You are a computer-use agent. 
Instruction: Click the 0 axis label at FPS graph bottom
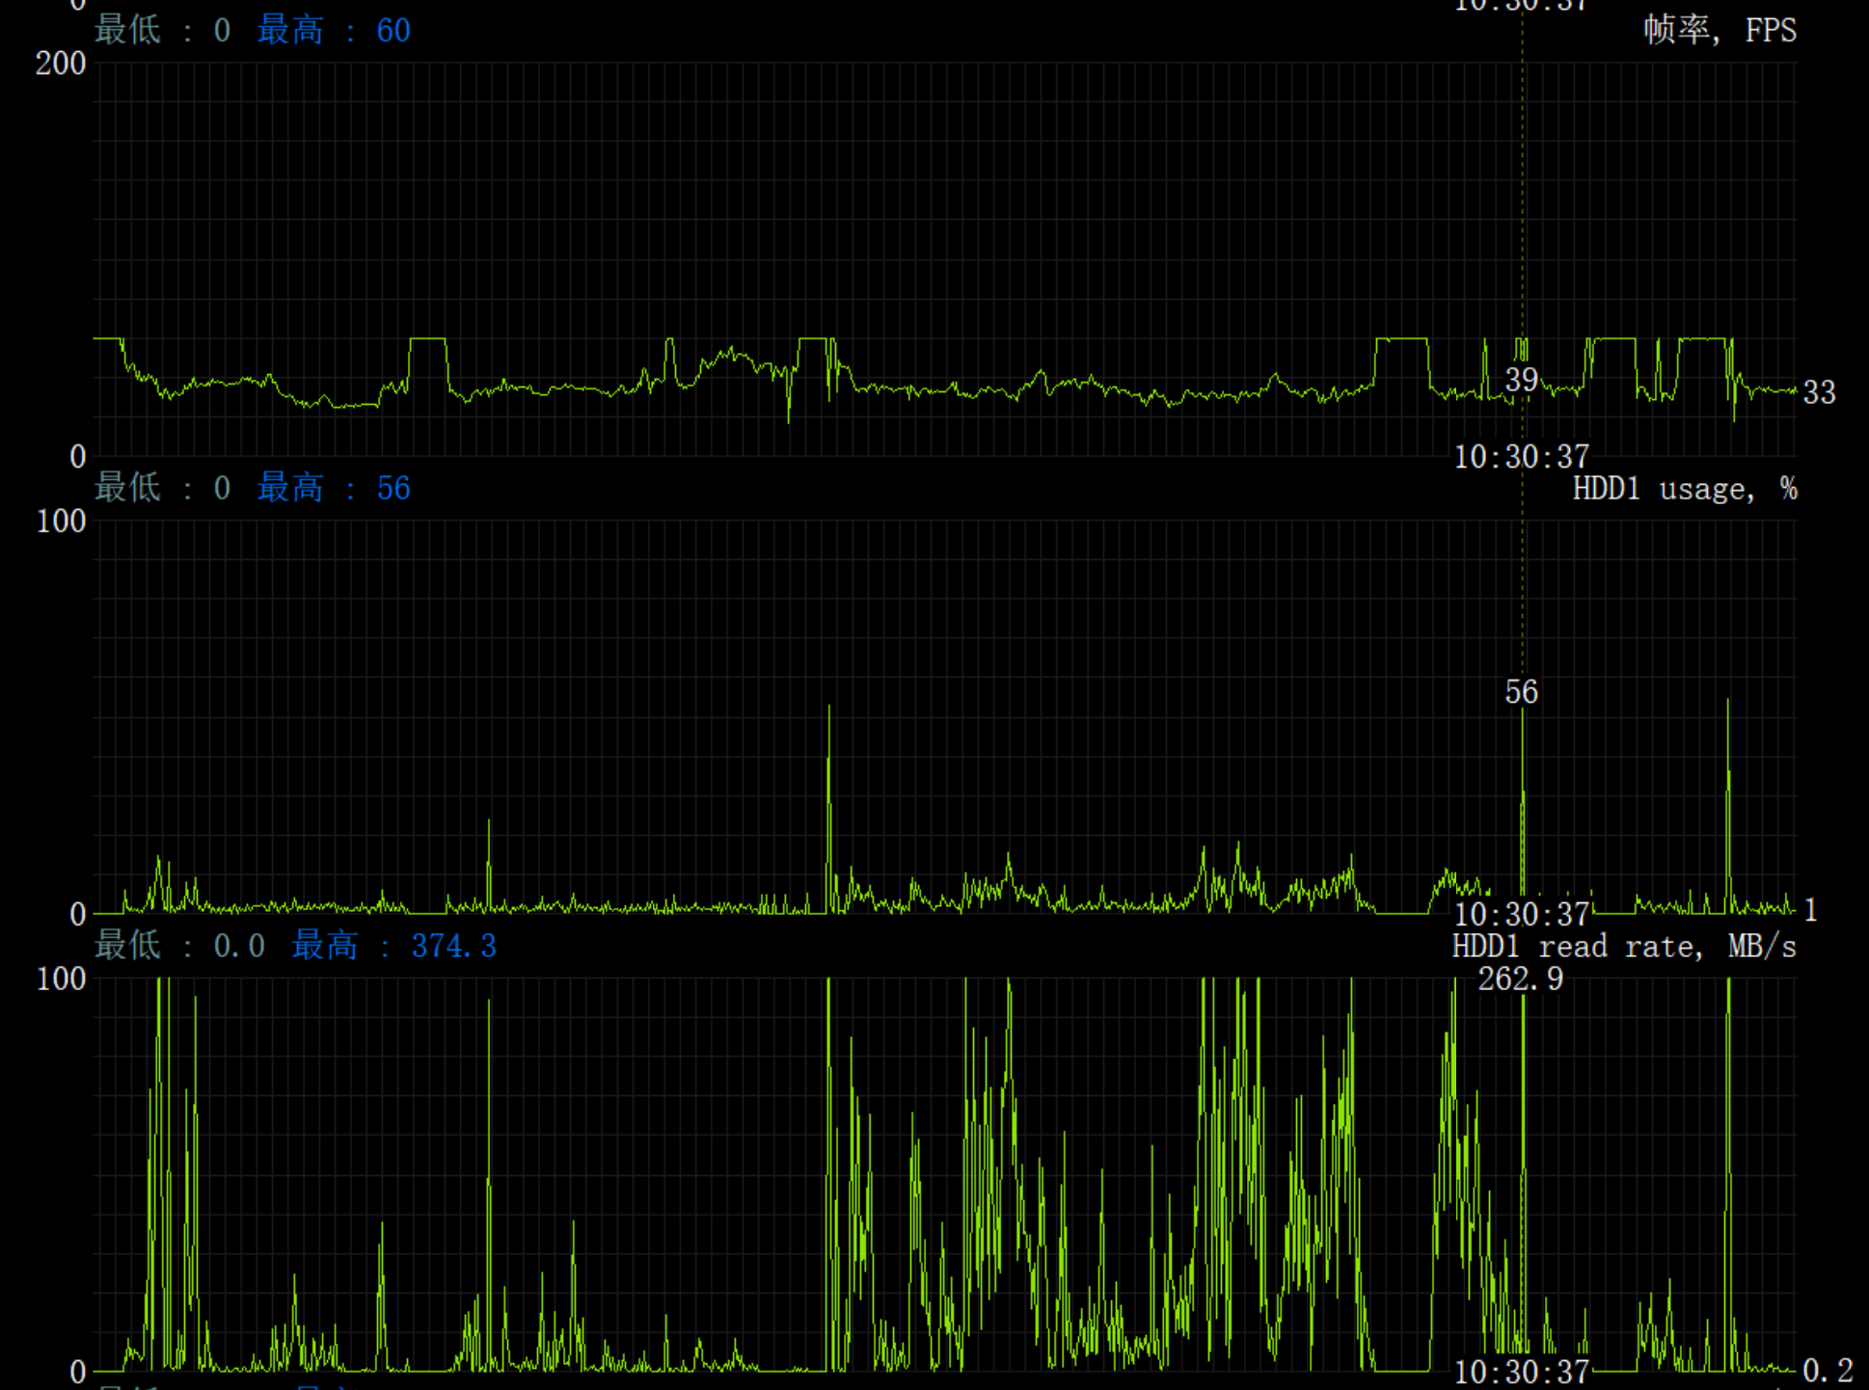click(x=77, y=457)
